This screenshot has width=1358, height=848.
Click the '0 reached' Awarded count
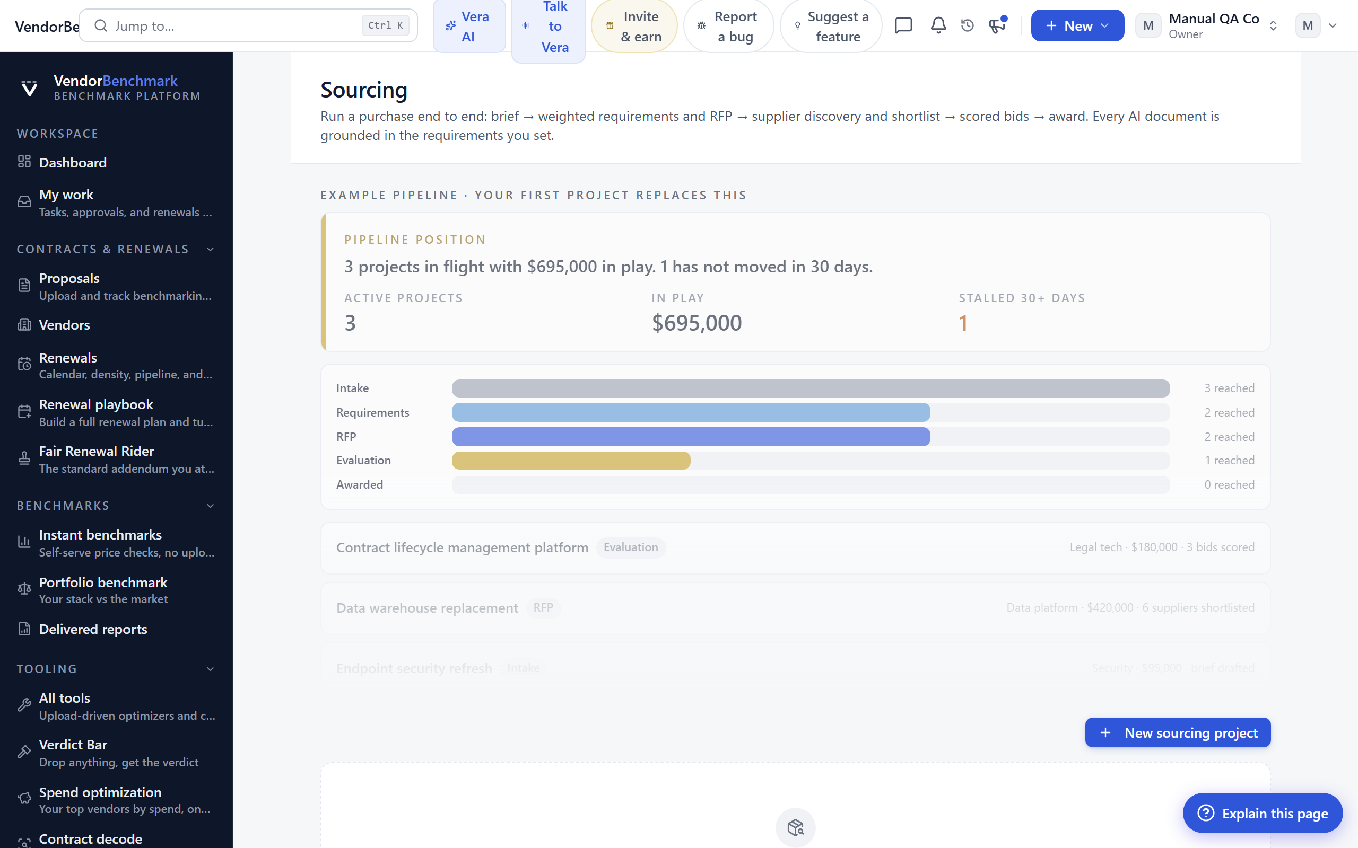1229,484
